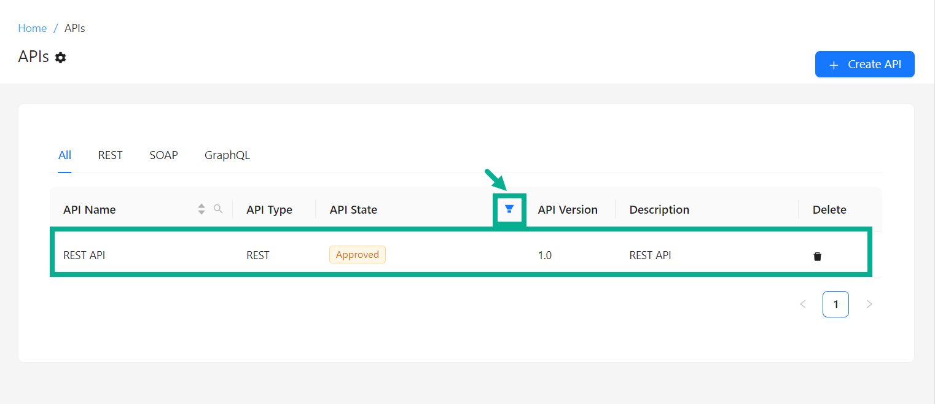Expand sorting options on the API Name header

coord(201,209)
